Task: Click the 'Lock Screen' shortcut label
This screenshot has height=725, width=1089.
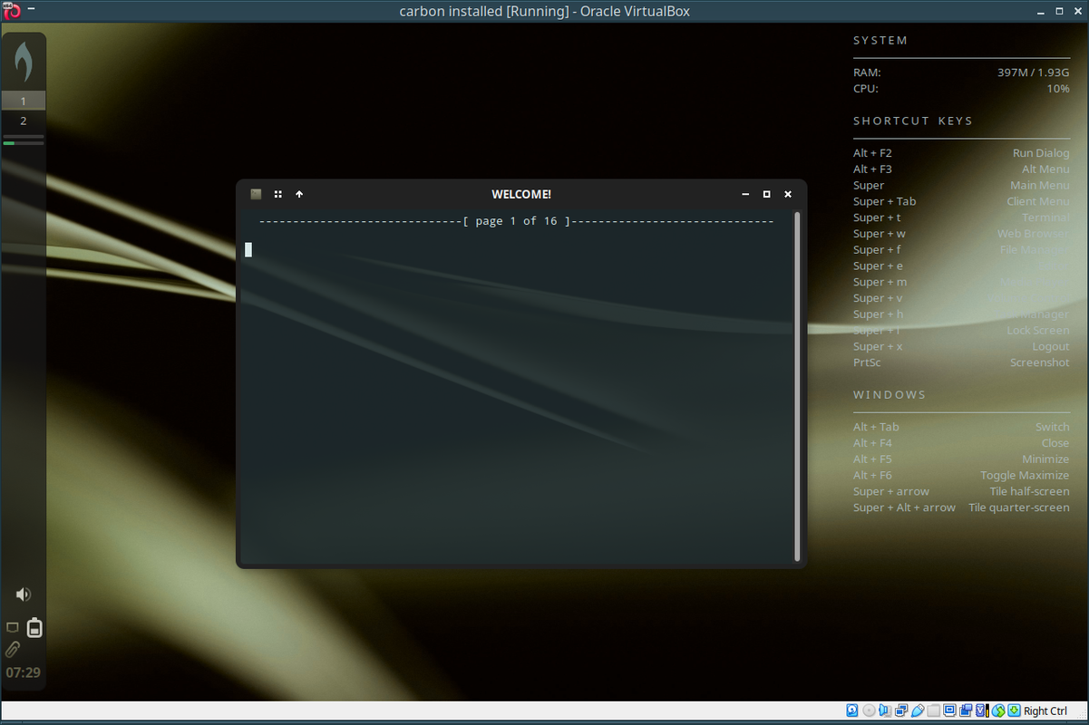Action: point(1038,330)
